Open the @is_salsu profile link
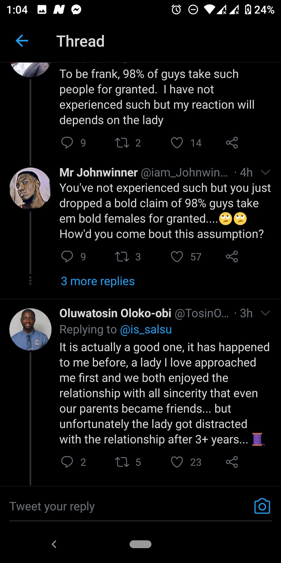 pyautogui.click(x=146, y=330)
